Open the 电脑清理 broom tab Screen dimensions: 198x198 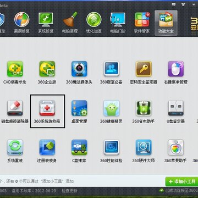(x=70, y=23)
